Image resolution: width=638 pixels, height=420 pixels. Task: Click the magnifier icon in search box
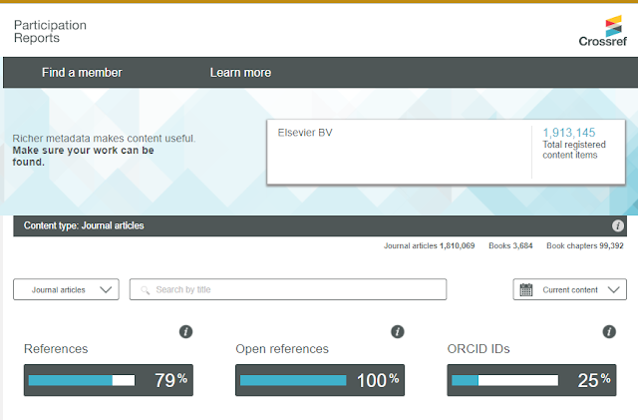pos(145,290)
